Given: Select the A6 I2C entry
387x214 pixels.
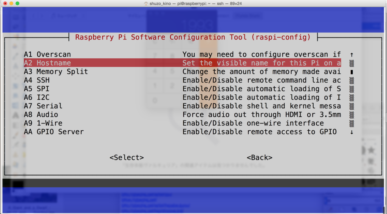Looking at the screenshot, I should [182, 97].
